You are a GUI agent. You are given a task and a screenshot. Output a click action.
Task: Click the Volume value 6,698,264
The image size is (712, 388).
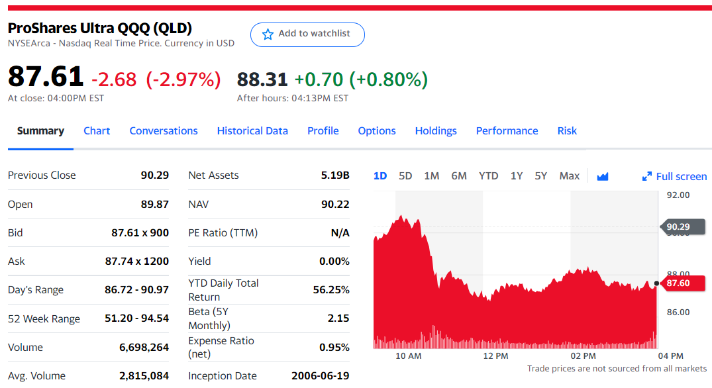[144, 348]
